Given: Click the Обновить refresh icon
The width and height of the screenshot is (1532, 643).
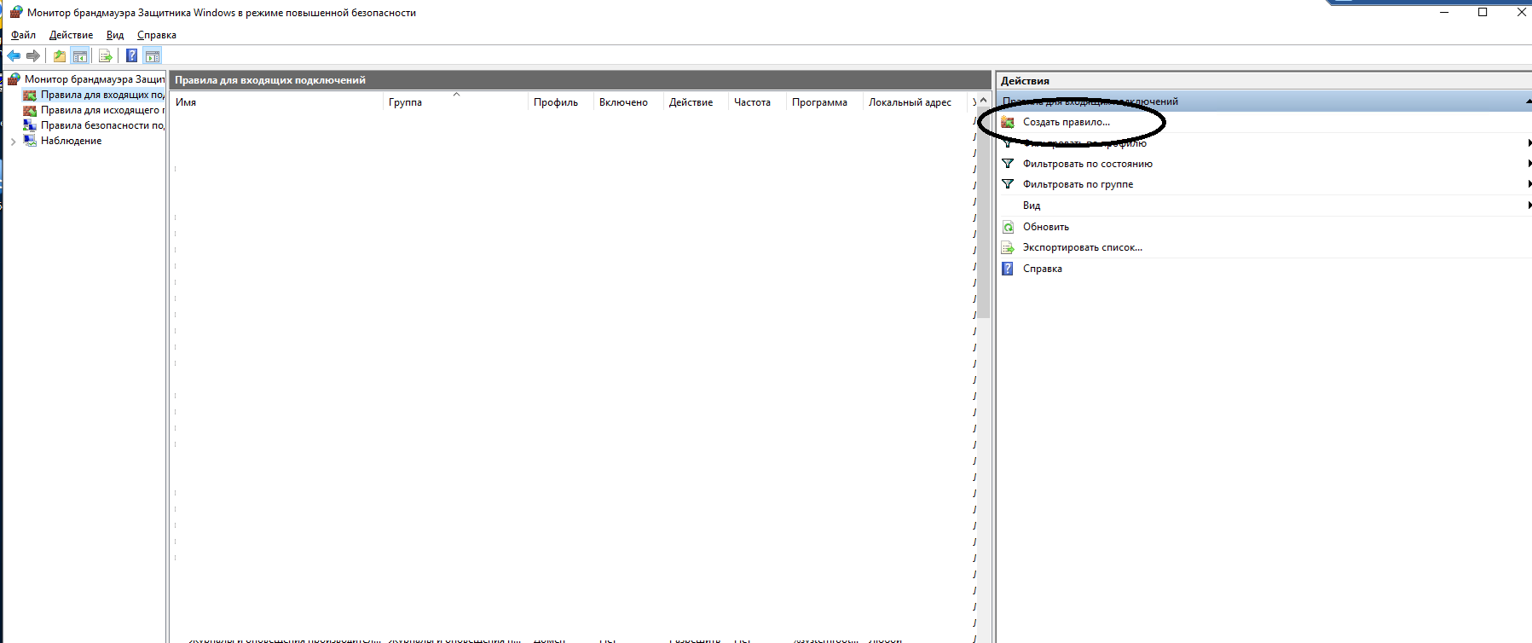Looking at the screenshot, I should pos(1008,227).
